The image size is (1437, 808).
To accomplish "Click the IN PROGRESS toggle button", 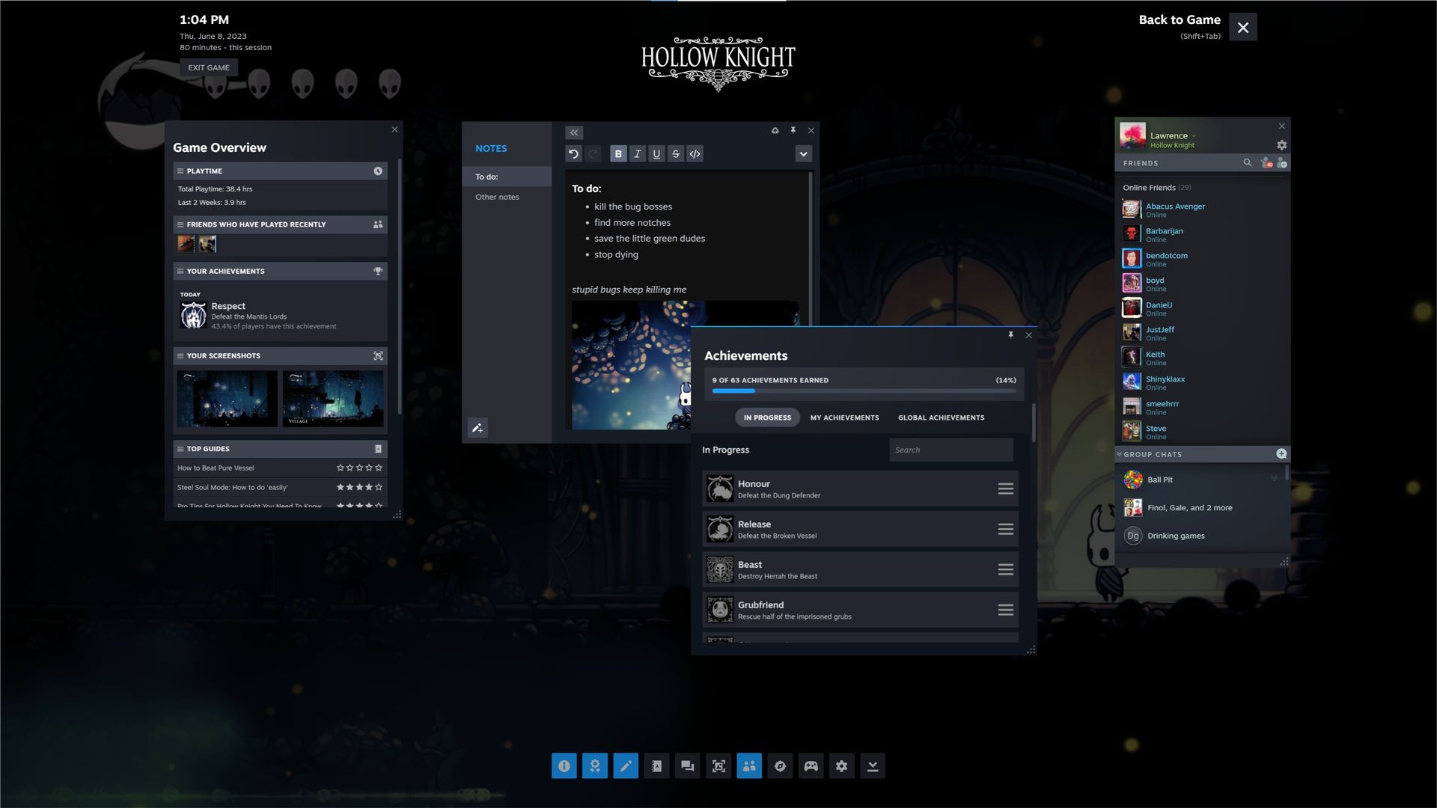I will 767,417.
